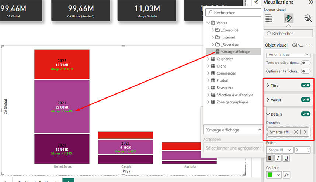
Task: Click Sélection Axe d'analyse table icon
Action: pyautogui.click(x=213, y=95)
